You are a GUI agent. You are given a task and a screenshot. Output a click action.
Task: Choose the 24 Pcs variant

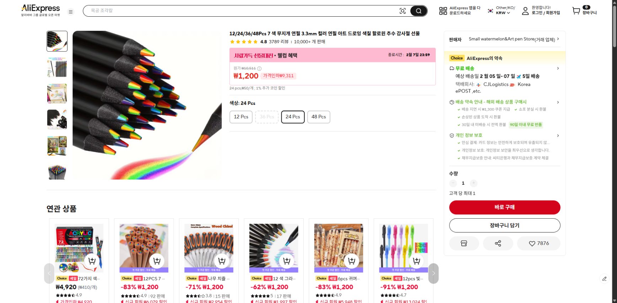tap(293, 117)
